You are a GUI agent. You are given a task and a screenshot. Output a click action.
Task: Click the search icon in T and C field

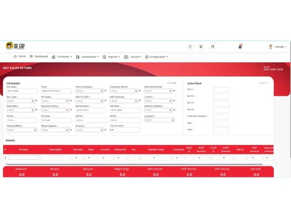(171, 101)
